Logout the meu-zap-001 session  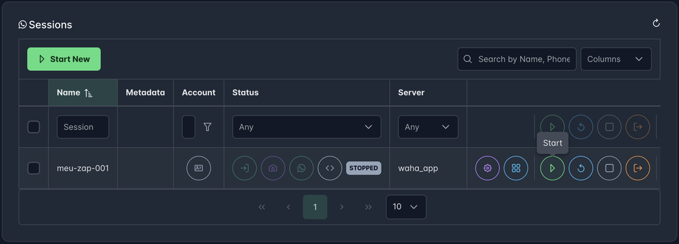[638, 168]
